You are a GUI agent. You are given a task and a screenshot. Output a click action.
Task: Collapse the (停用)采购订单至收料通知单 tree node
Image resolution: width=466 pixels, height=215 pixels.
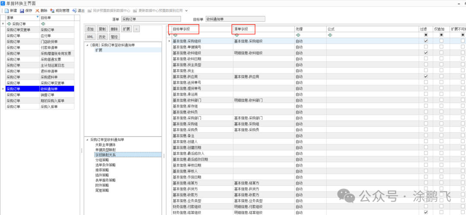pyautogui.click(x=87, y=45)
